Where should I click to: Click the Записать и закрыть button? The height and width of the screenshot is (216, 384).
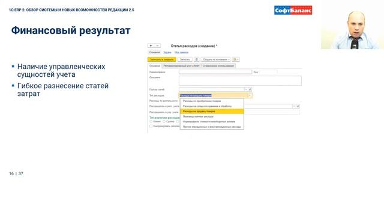coord(161,59)
